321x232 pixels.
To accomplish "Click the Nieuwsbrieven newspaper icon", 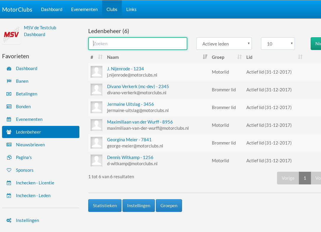I will pos(9,145).
